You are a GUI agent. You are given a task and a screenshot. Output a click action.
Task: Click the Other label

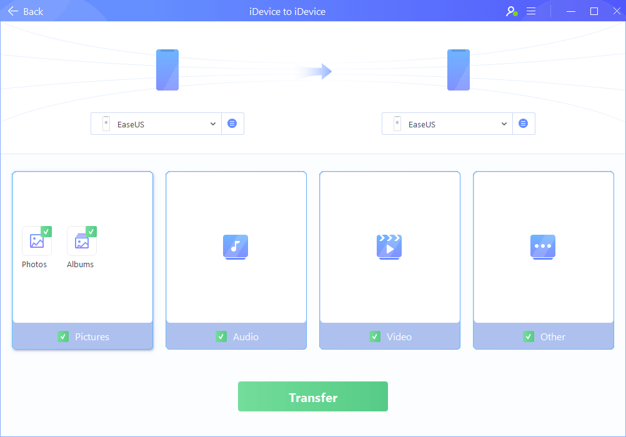[x=553, y=337]
